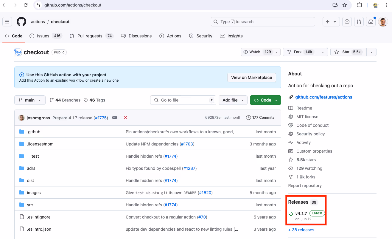The height and width of the screenshot is (239, 392).
Task: Click the browser back arrow
Action: tap(4, 5)
